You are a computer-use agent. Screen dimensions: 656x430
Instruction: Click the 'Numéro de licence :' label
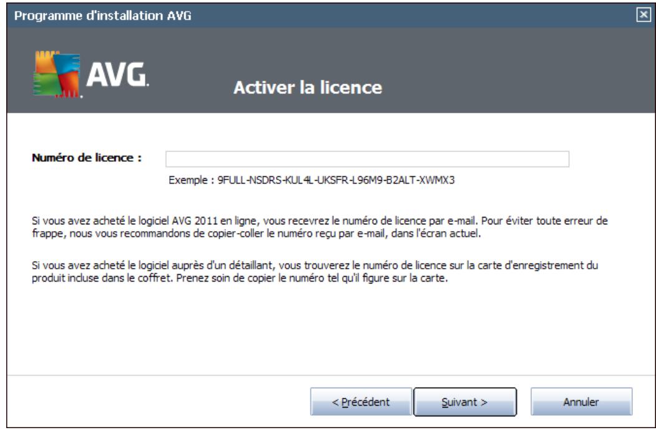click(x=87, y=158)
